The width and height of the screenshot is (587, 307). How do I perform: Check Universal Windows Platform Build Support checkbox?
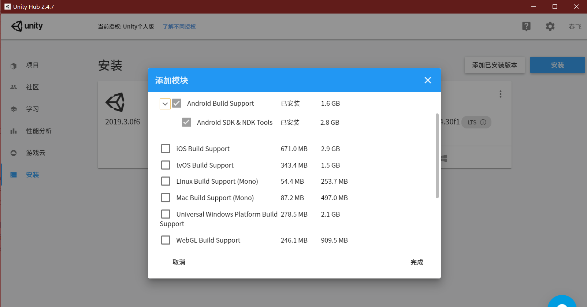pos(166,214)
